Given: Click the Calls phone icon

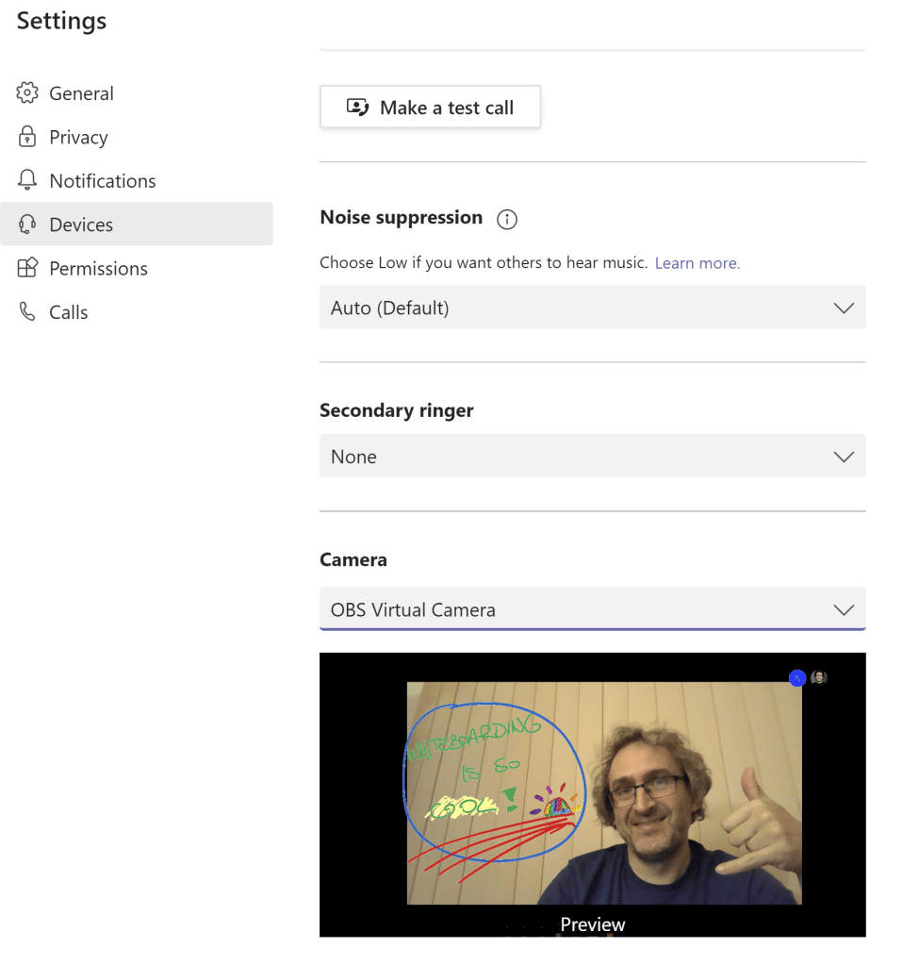Looking at the screenshot, I should [27, 312].
